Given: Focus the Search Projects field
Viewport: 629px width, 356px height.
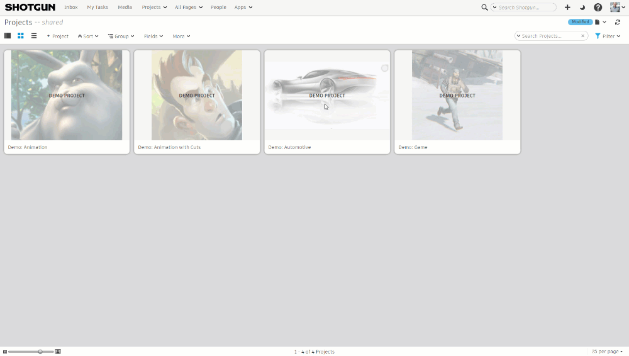Looking at the screenshot, I should click(x=550, y=36).
